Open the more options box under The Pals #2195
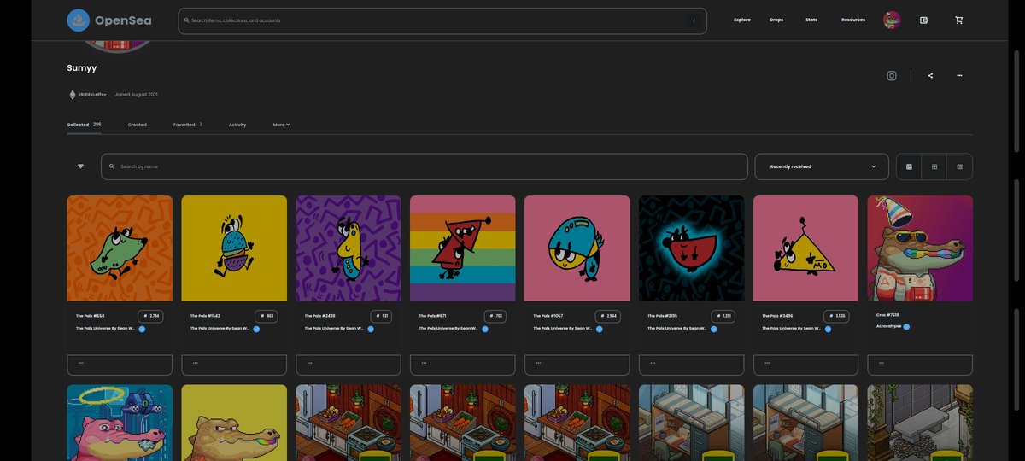The height and width of the screenshot is (461, 1025). tap(692, 365)
